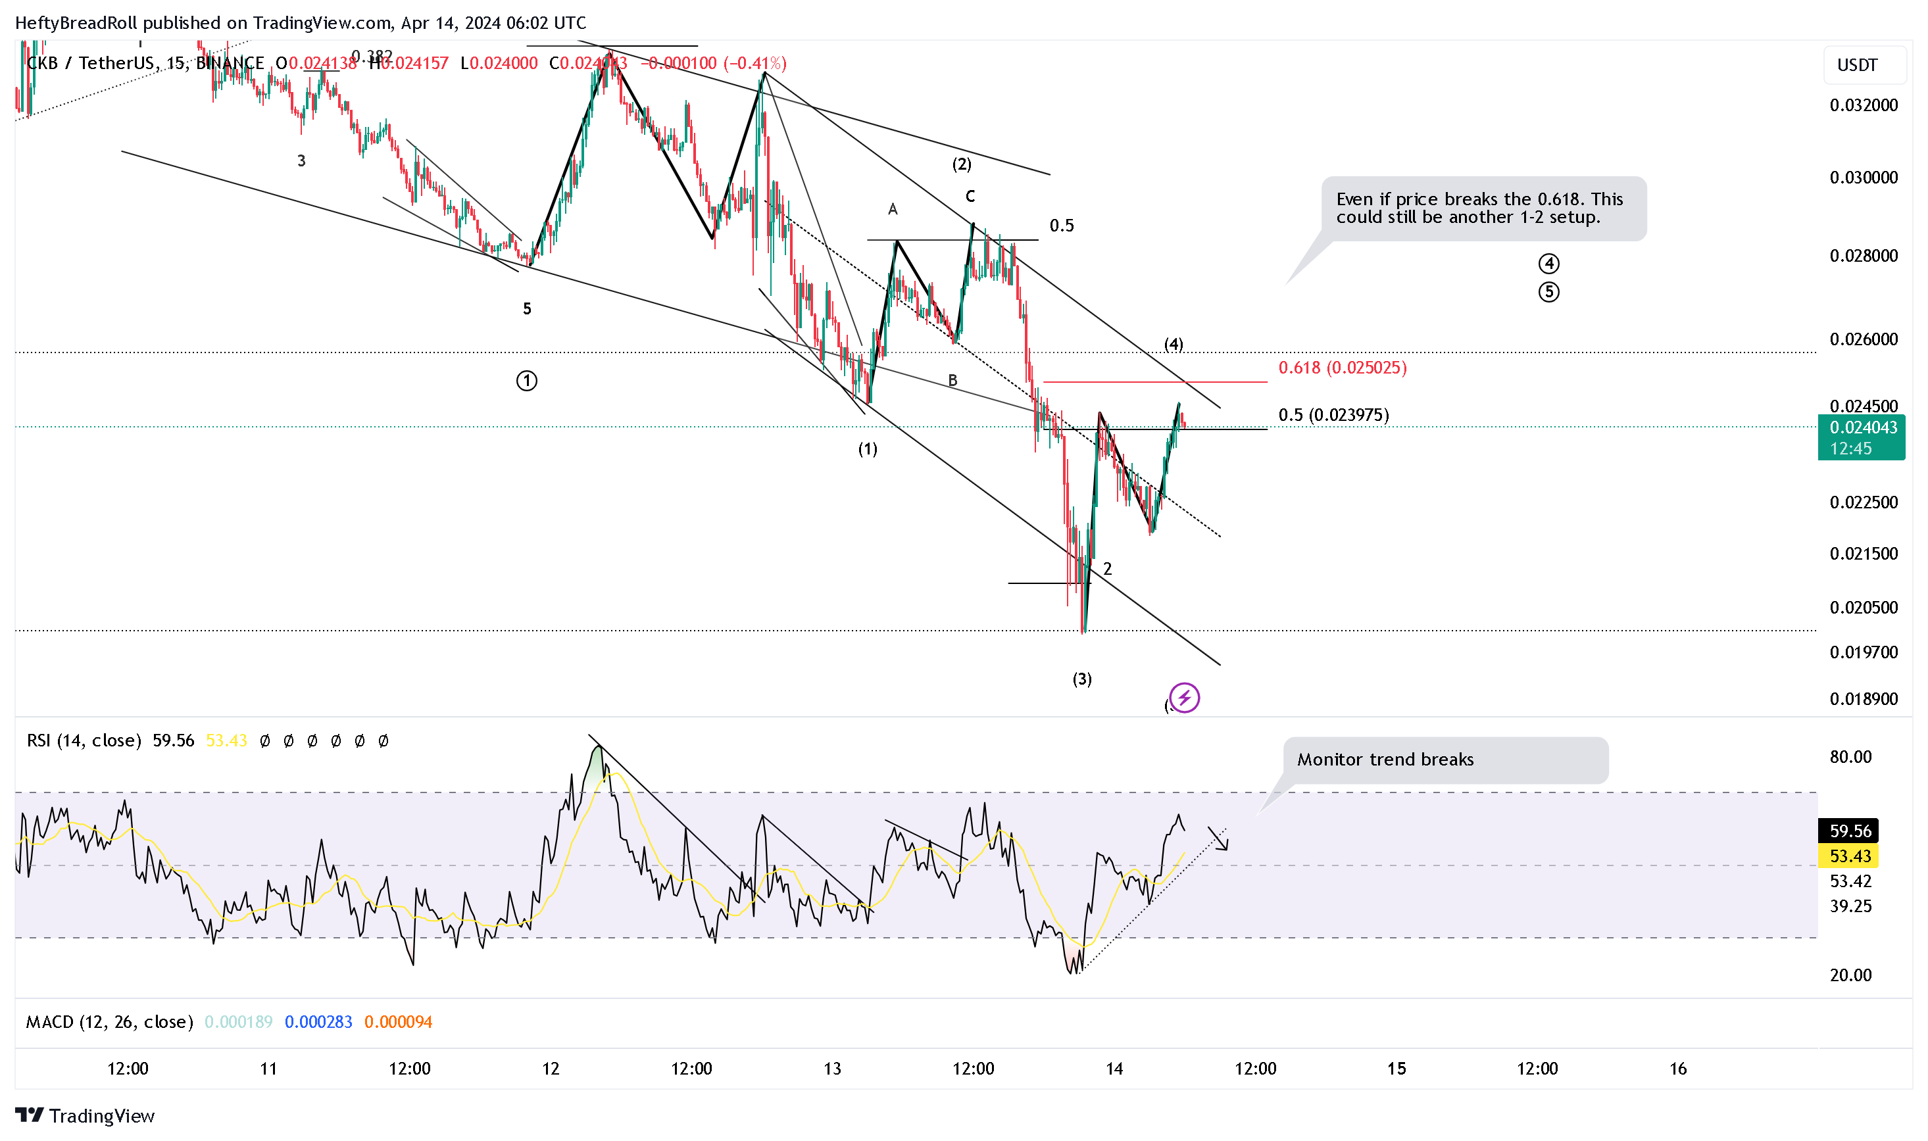Click the circled 4 wave label
The height and width of the screenshot is (1141, 1928).
click(1548, 264)
